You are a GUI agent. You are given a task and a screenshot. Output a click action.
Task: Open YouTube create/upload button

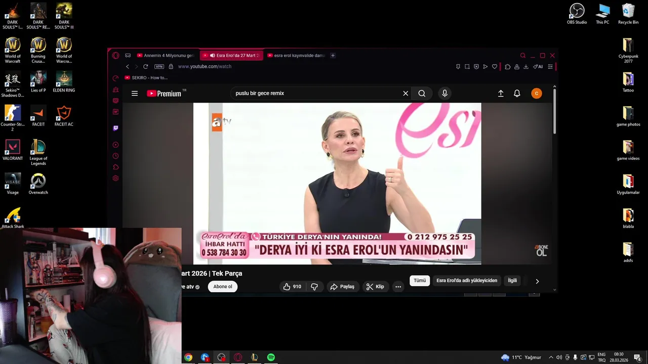coord(501,94)
